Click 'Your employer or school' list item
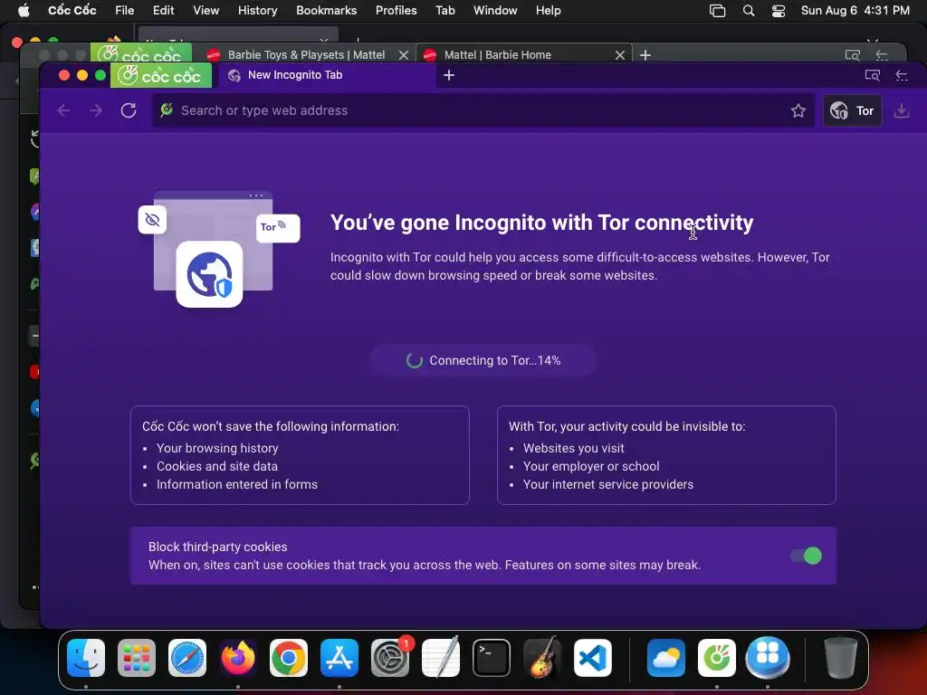927x695 pixels. (591, 466)
